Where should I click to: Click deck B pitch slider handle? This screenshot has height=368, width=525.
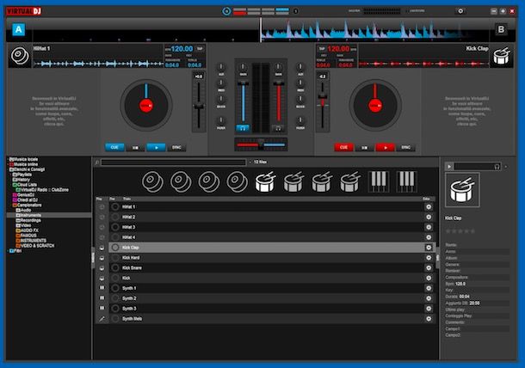pos(323,96)
